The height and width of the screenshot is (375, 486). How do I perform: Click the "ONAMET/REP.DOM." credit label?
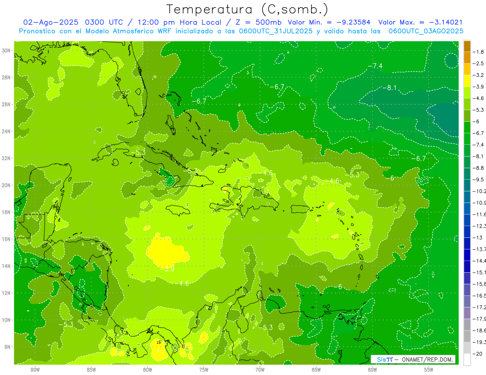pyautogui.click(x=427, y=359)
